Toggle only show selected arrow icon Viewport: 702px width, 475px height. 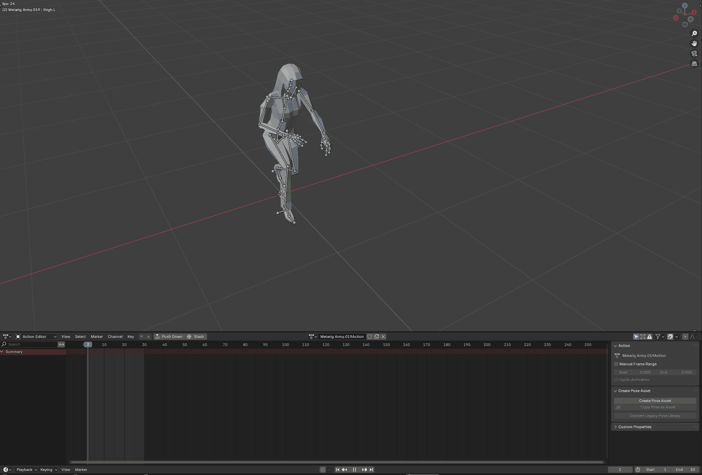(636, 337)
